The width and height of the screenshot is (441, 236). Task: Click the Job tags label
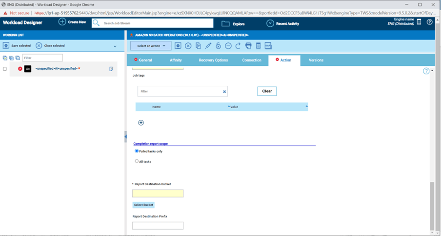pyautogui.click(x=139, y=76)
